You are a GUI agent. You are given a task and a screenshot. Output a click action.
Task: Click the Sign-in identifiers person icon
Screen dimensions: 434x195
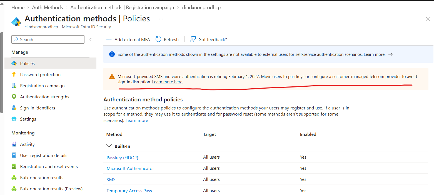pos(14,108)
